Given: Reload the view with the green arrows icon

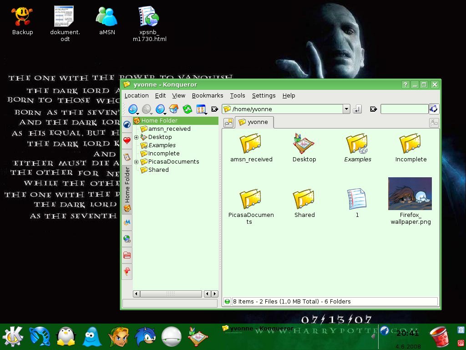Looking at the screenshot, I should point(187,109).
